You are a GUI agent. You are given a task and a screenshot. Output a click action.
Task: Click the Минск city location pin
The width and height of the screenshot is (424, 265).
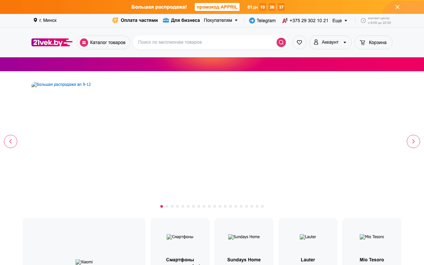(x=35, y=20)
